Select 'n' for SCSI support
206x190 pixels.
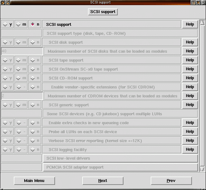point(35,24)
